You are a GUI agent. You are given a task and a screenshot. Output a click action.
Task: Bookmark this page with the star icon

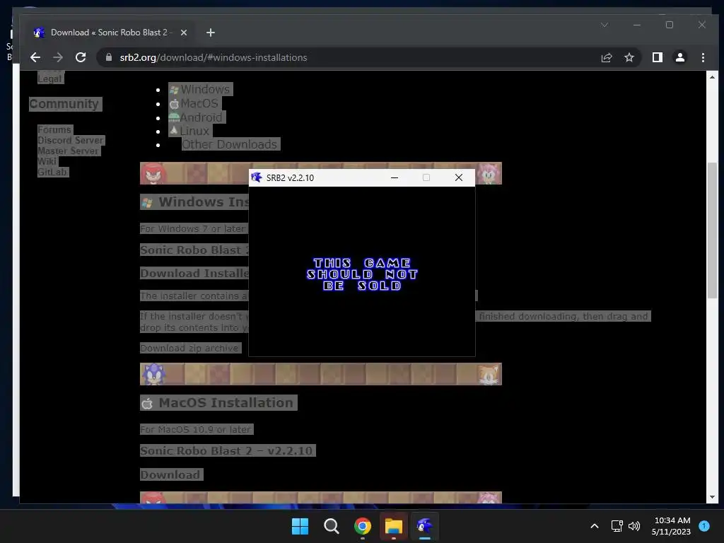pos(629,57)
